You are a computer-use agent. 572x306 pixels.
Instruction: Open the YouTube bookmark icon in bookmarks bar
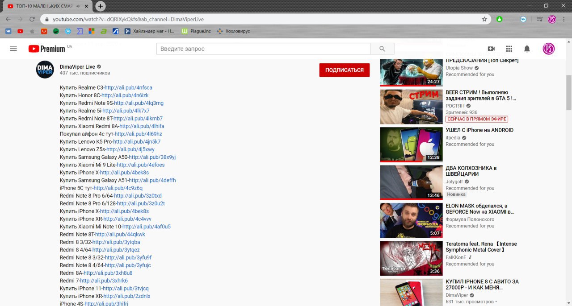click(20, 31)
